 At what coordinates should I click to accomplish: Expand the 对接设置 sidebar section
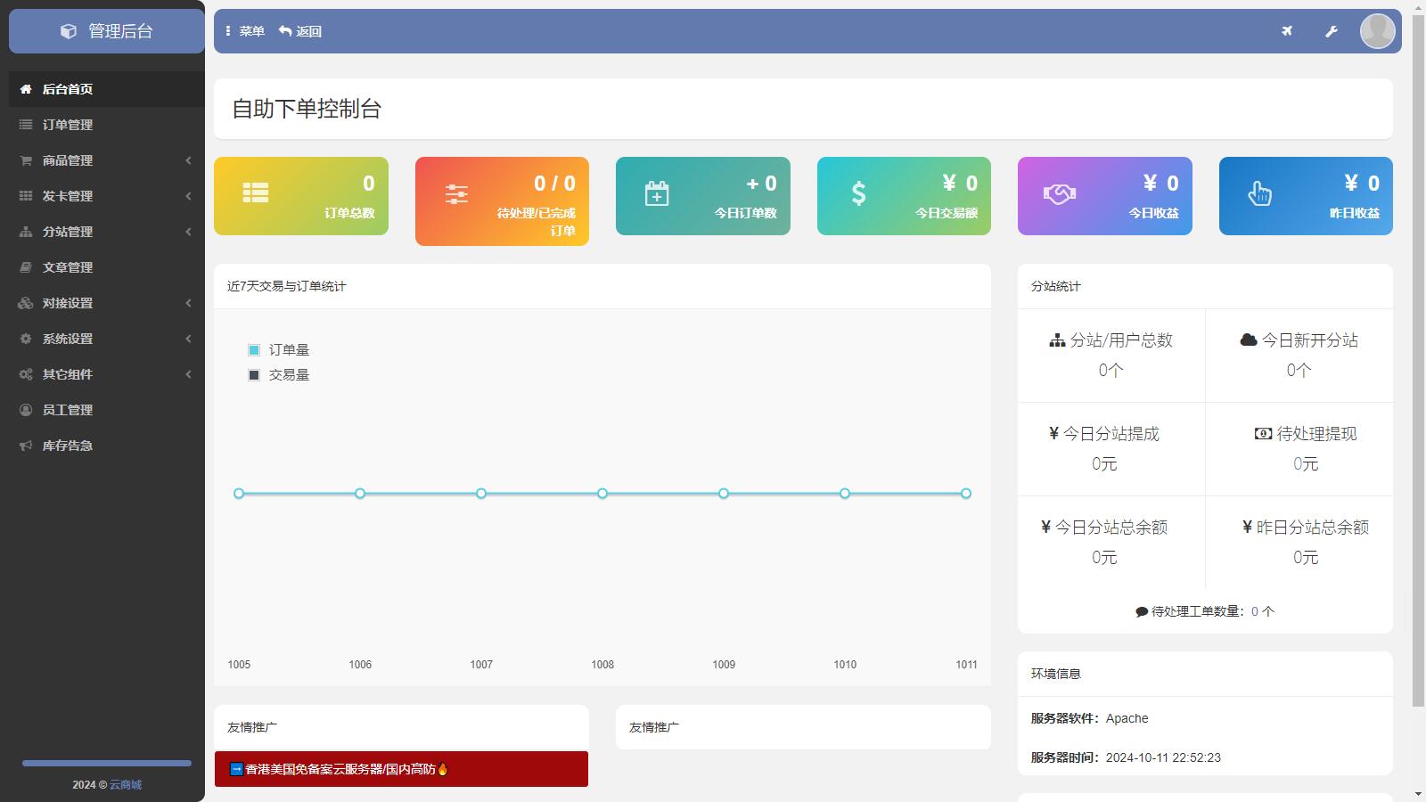point(66,303)
